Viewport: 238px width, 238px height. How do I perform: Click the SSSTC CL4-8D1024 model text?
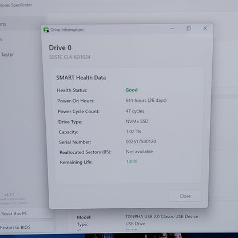pos(70,57)
